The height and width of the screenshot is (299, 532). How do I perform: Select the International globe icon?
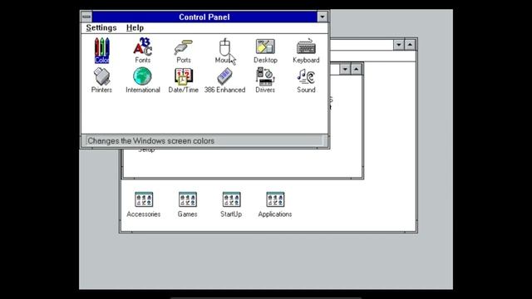click(x=142, y=81)
